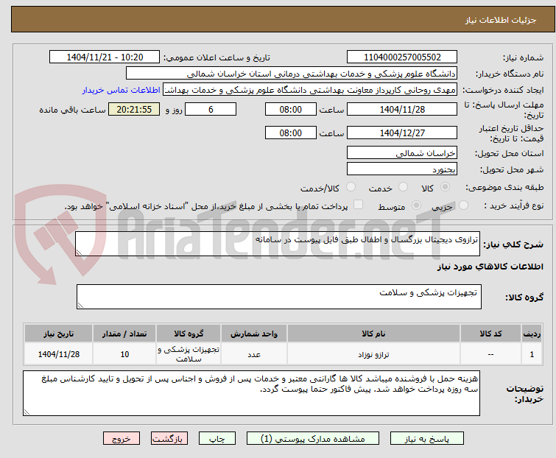Click the استان محل تحویل field خراسان شمالی
556x458 pixels.
(x=402, y=152)
